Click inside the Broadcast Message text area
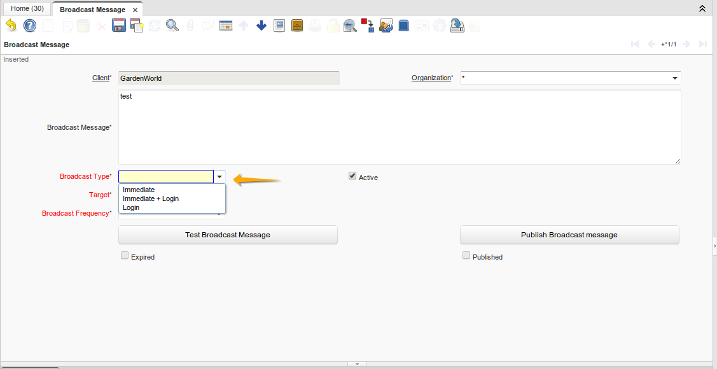 [x=400, y=127]
